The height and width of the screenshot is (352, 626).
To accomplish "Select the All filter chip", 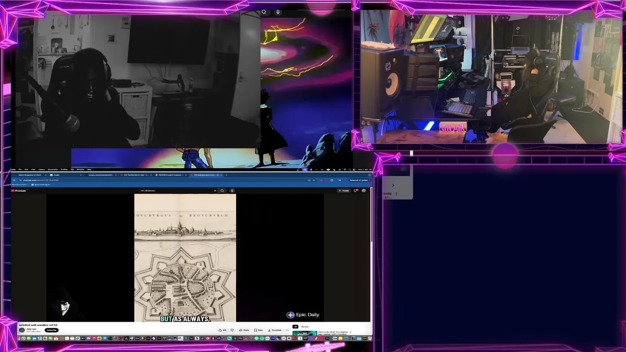I will (x=295, y=327).
